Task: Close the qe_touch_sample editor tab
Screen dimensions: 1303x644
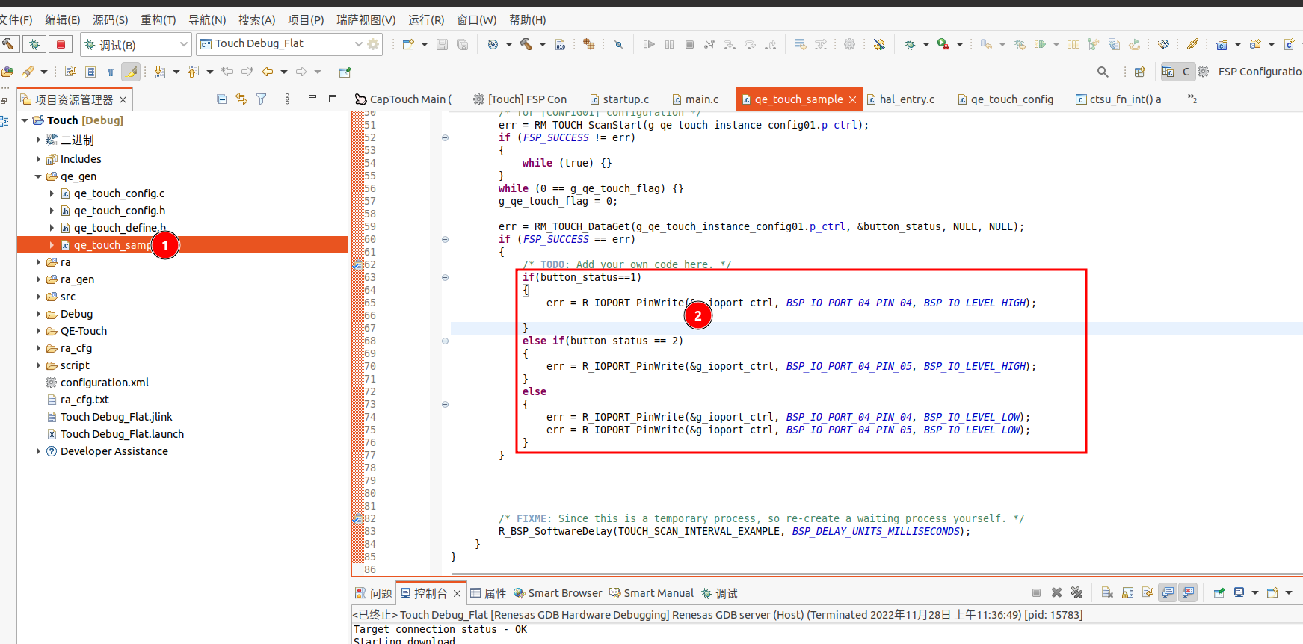Action: click(852, 99)
